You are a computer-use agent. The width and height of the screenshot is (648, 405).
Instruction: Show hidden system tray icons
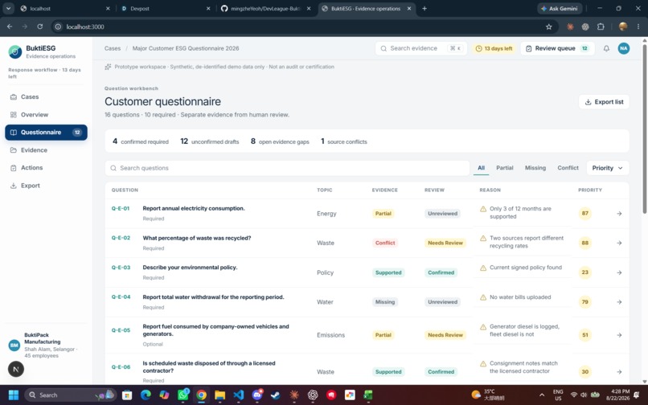[541, 395]
